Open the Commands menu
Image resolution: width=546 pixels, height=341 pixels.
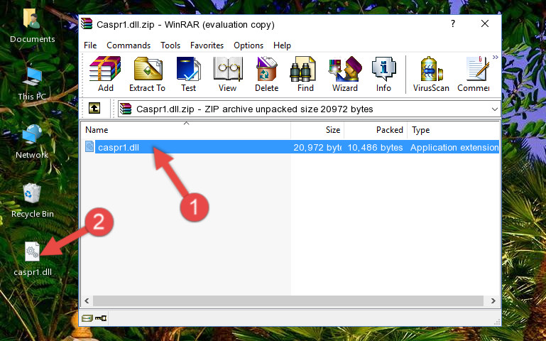click(x=129, y=45)
